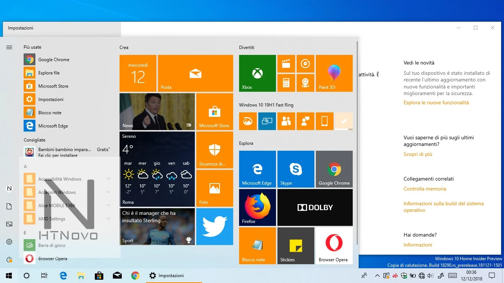
Task: Open Pictures from Start sidebar
Action: tap(9, 224)
